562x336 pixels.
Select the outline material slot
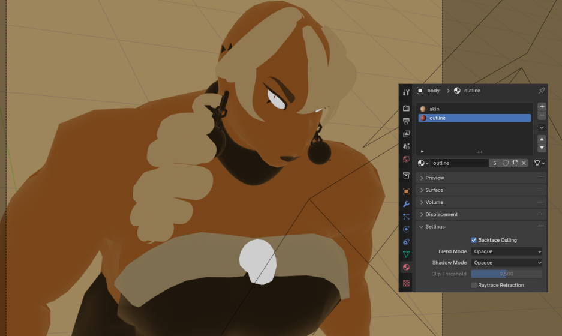[x=474, y=118]
